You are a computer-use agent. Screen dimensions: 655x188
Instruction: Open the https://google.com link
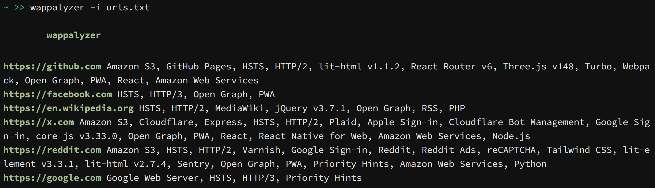[52, 178]
